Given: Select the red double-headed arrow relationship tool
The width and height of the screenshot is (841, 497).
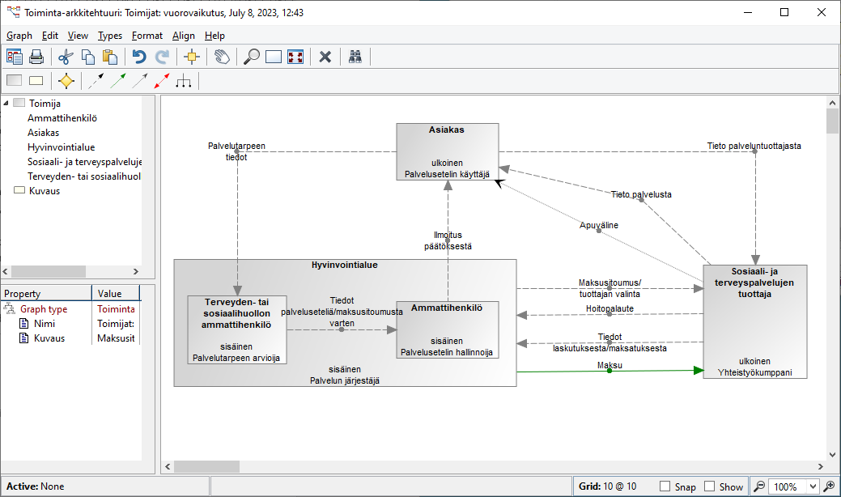Looking at the screenshot, I should [x=162, y=80].
